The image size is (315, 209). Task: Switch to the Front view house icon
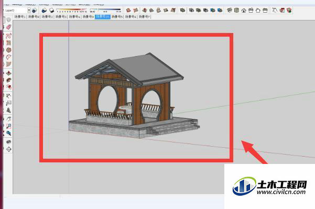click(x=244, y=10)
